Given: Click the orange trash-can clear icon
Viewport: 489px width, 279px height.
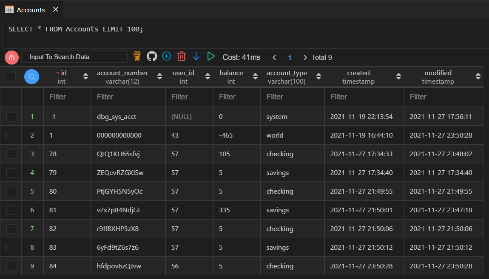Looking at the screenshot, I should tap(136, 56).
